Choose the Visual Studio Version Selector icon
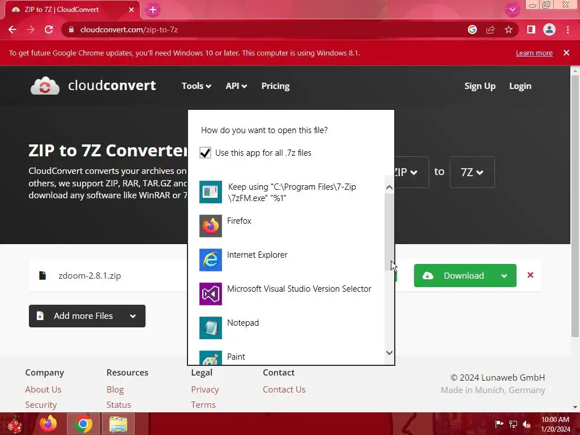 (x=211, y=294)
